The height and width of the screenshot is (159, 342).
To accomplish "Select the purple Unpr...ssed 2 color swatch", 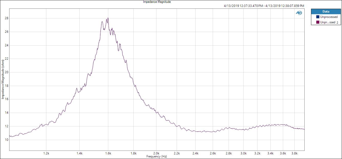I will click(x=318, y=22).
